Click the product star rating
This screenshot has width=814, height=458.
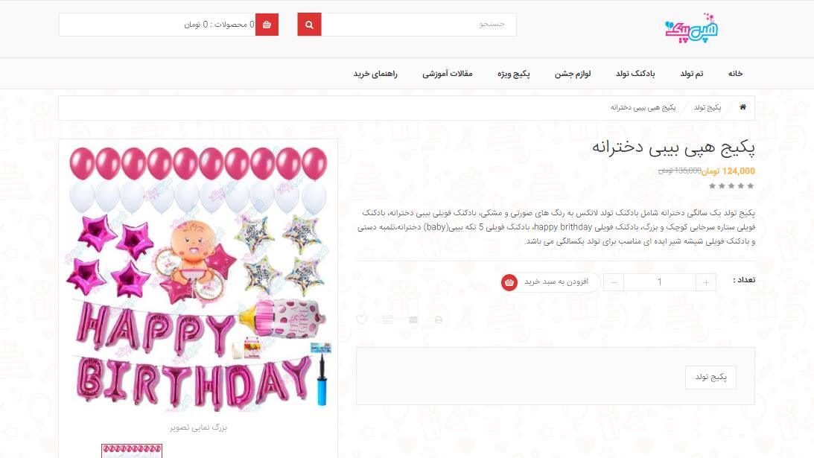tap(731, 186)
